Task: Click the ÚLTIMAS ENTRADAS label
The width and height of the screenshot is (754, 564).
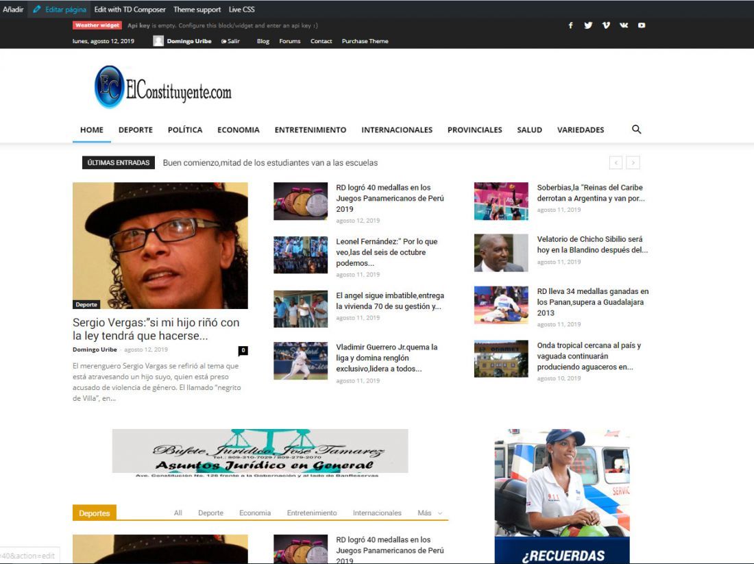Action: point(119,162)
